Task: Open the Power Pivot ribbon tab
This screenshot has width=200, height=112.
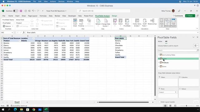Action: (x=88, y=16)
